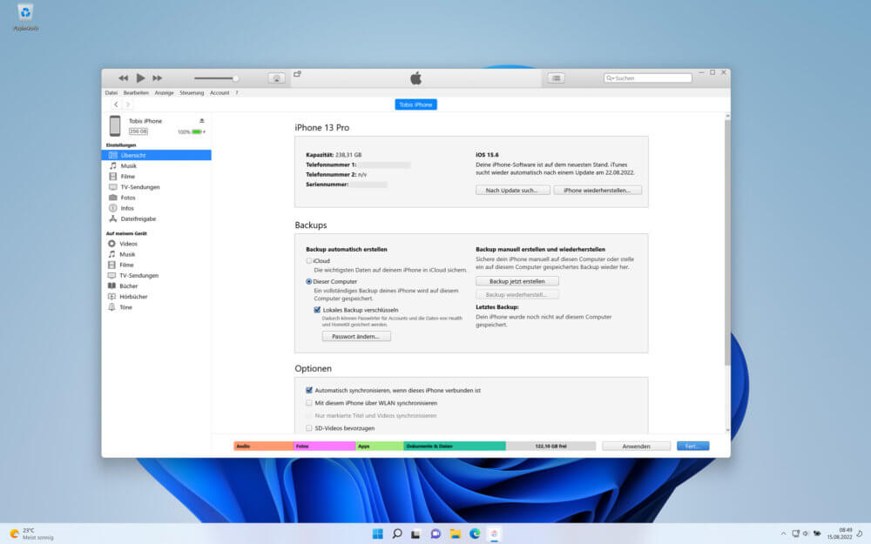Click the iTunes icon on the taskbar

click(494, 534)
